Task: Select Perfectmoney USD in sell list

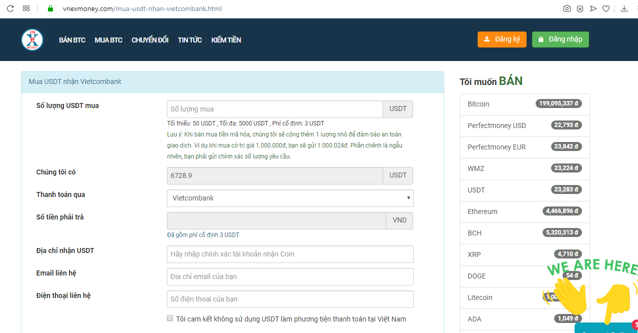Action: [x=525, y=125]
